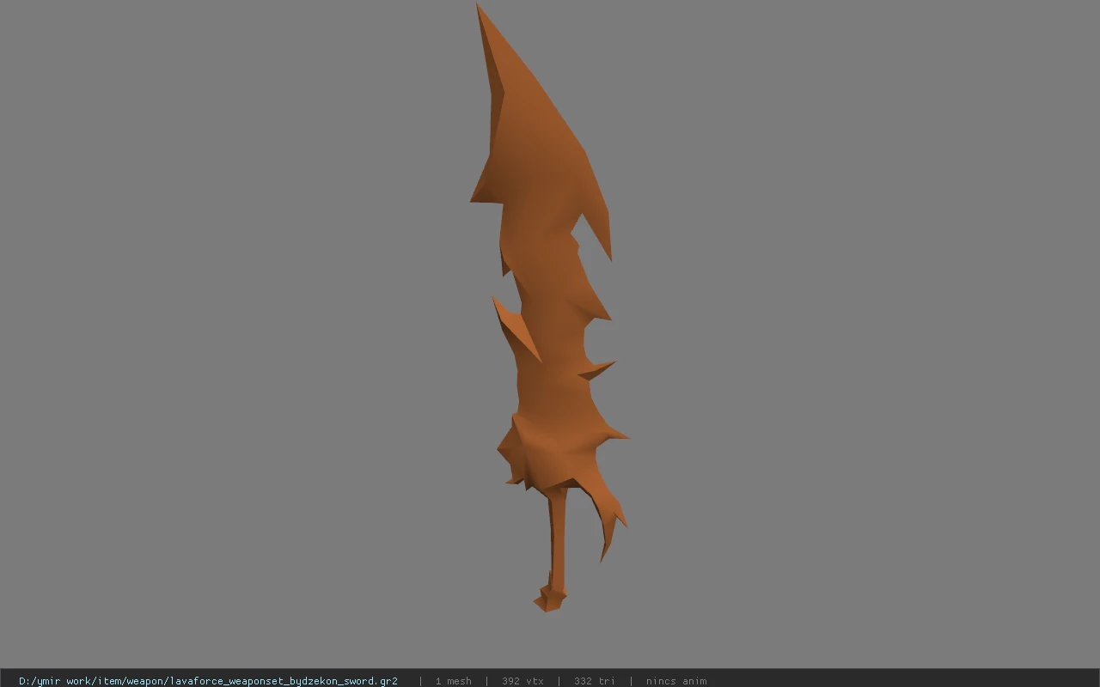Click the "1 mesh" status entry
The height and width of the screenshot is (687, 1100).
coord(453,681)
